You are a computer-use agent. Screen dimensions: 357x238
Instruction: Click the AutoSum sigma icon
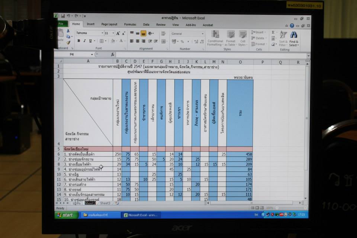pyautogui.click(x=273, y=32)
